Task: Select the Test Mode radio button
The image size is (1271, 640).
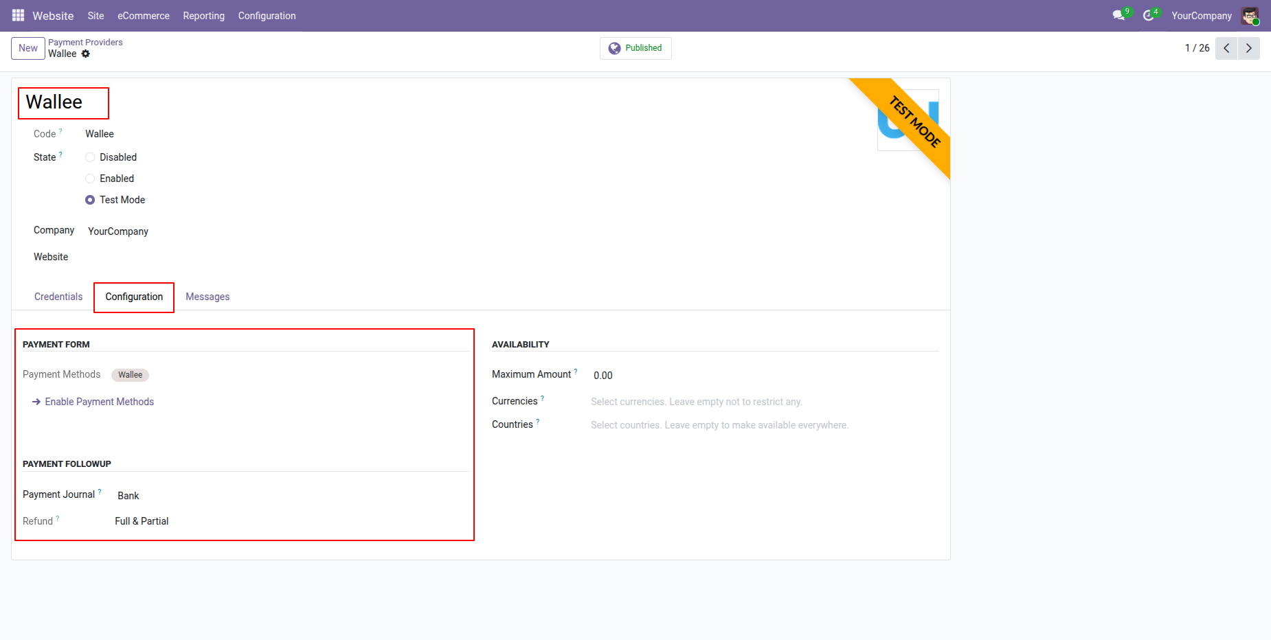Action: pyautogui.click(x=90, y=200)
